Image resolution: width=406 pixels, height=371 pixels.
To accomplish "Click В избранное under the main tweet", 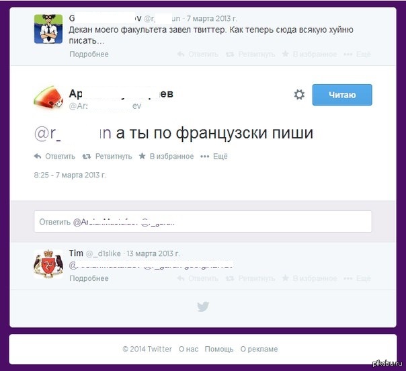I will point(171,157).
